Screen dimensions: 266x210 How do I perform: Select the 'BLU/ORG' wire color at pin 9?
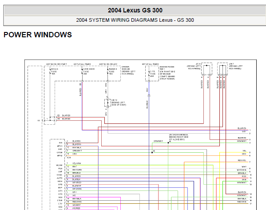77,144
